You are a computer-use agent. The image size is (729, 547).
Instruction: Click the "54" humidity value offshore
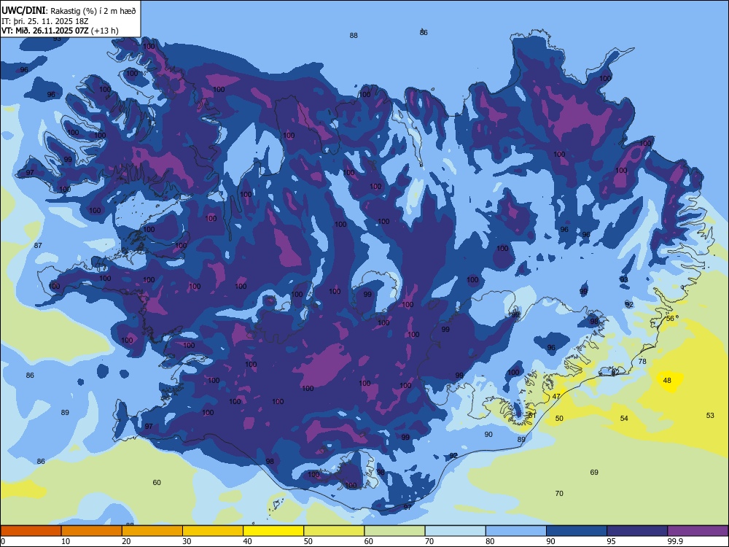click(x=625, y=418)
